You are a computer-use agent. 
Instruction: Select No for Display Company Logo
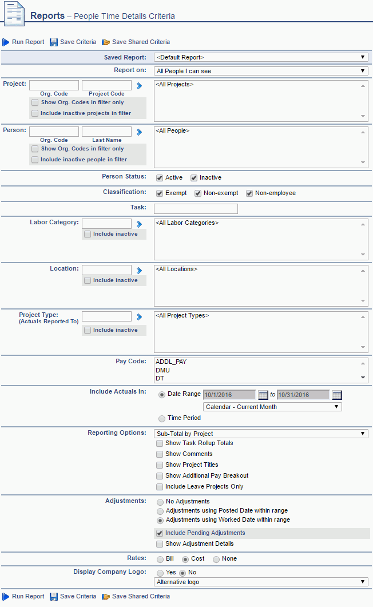coord(182,573)
